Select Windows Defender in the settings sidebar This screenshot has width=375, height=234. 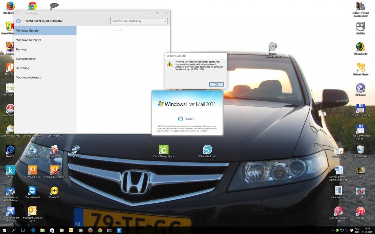[28, 40]
